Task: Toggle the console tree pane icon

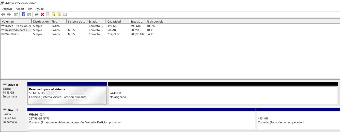Action: 16,14
